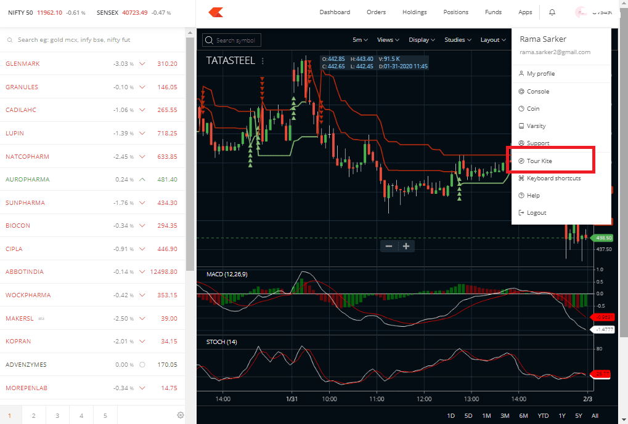
Task: Open the Orders page
Action: [376, 12]
